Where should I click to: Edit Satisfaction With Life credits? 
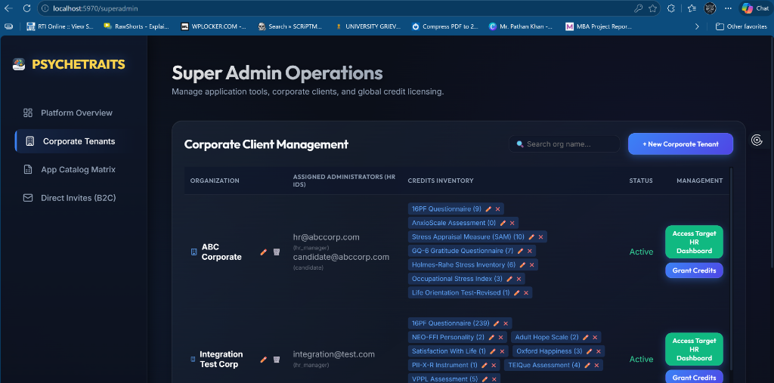pyautogui.click(x=493, y=351)
